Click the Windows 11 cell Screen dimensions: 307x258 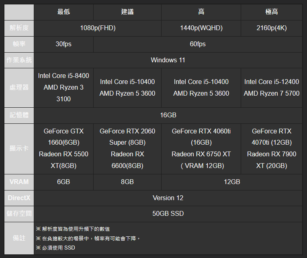pos(168,60)
